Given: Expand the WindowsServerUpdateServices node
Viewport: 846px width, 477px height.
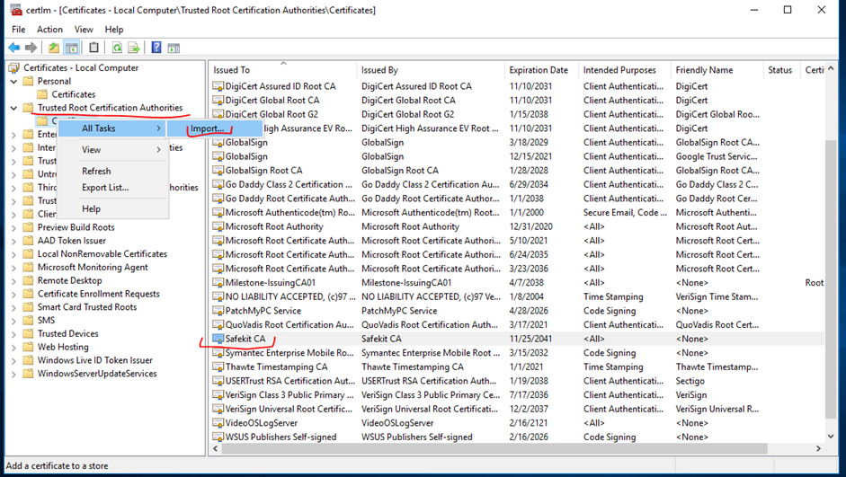Looking at the screenshot, I should click(x=13, y=374).
